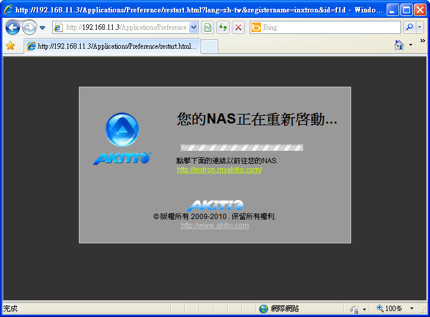This screenshot has height=317, width=430.
Task: Expand the address bar URL dropdown
Action: 193,27
